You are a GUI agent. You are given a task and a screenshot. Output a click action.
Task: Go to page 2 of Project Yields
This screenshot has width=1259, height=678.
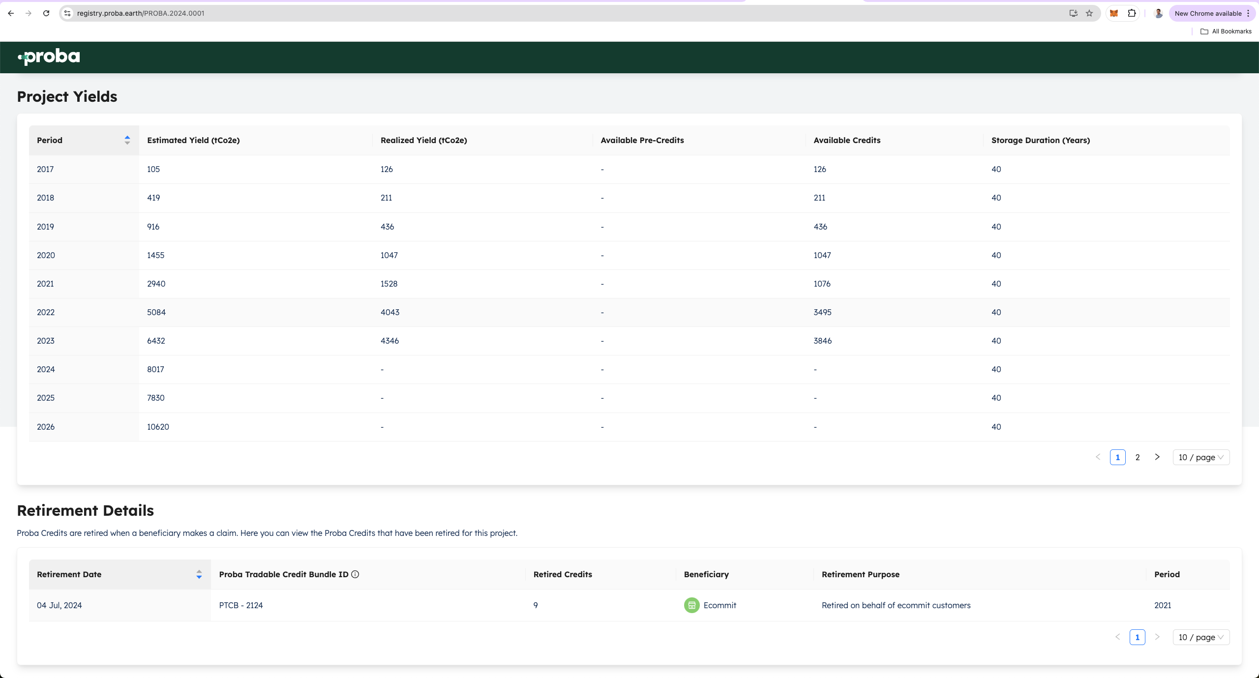click(1138, 457)
